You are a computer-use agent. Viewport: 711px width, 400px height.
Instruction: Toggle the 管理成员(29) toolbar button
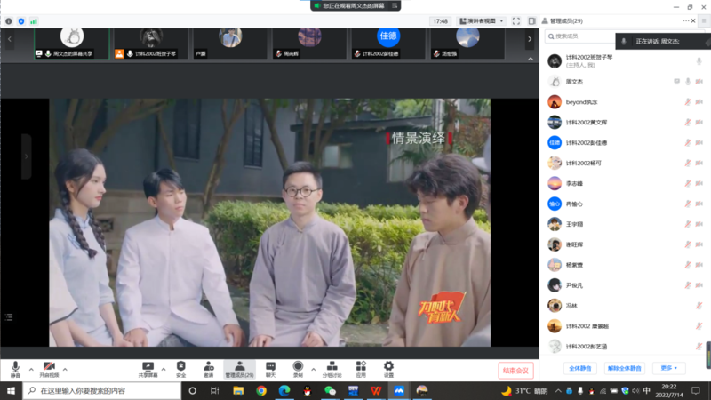tap(239, 369)
